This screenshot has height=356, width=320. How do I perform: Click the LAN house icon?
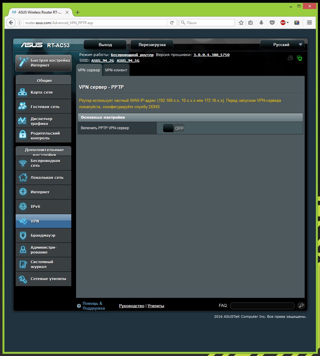pos(23,177)
